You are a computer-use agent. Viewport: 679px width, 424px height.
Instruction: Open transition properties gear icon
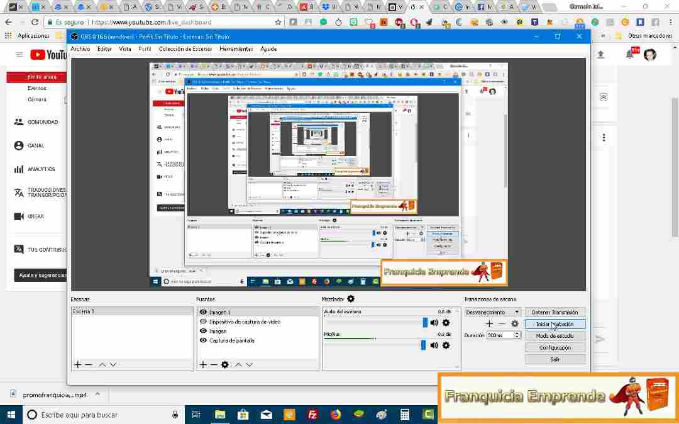pos(514,323)
